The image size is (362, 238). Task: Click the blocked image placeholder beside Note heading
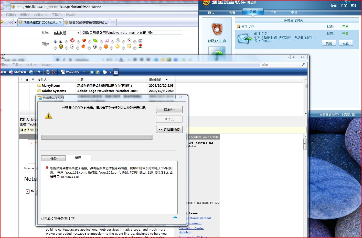point(28,191)
